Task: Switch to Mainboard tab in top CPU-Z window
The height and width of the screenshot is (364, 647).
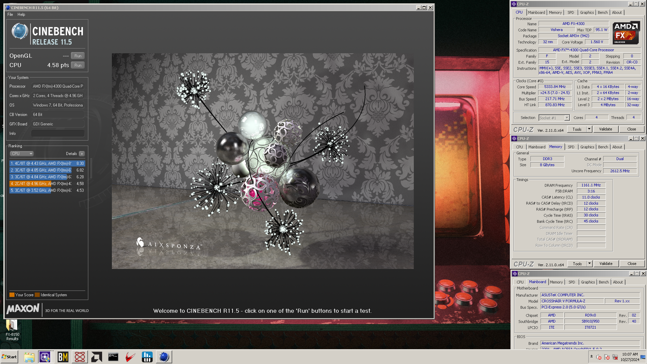Action: pos(536,12)
